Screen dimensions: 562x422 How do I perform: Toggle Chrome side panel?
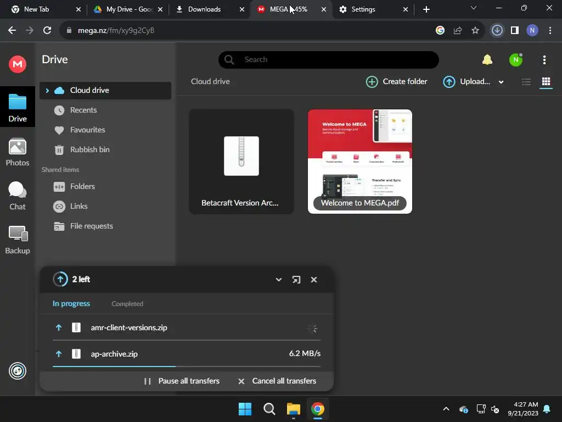[515, 31]
